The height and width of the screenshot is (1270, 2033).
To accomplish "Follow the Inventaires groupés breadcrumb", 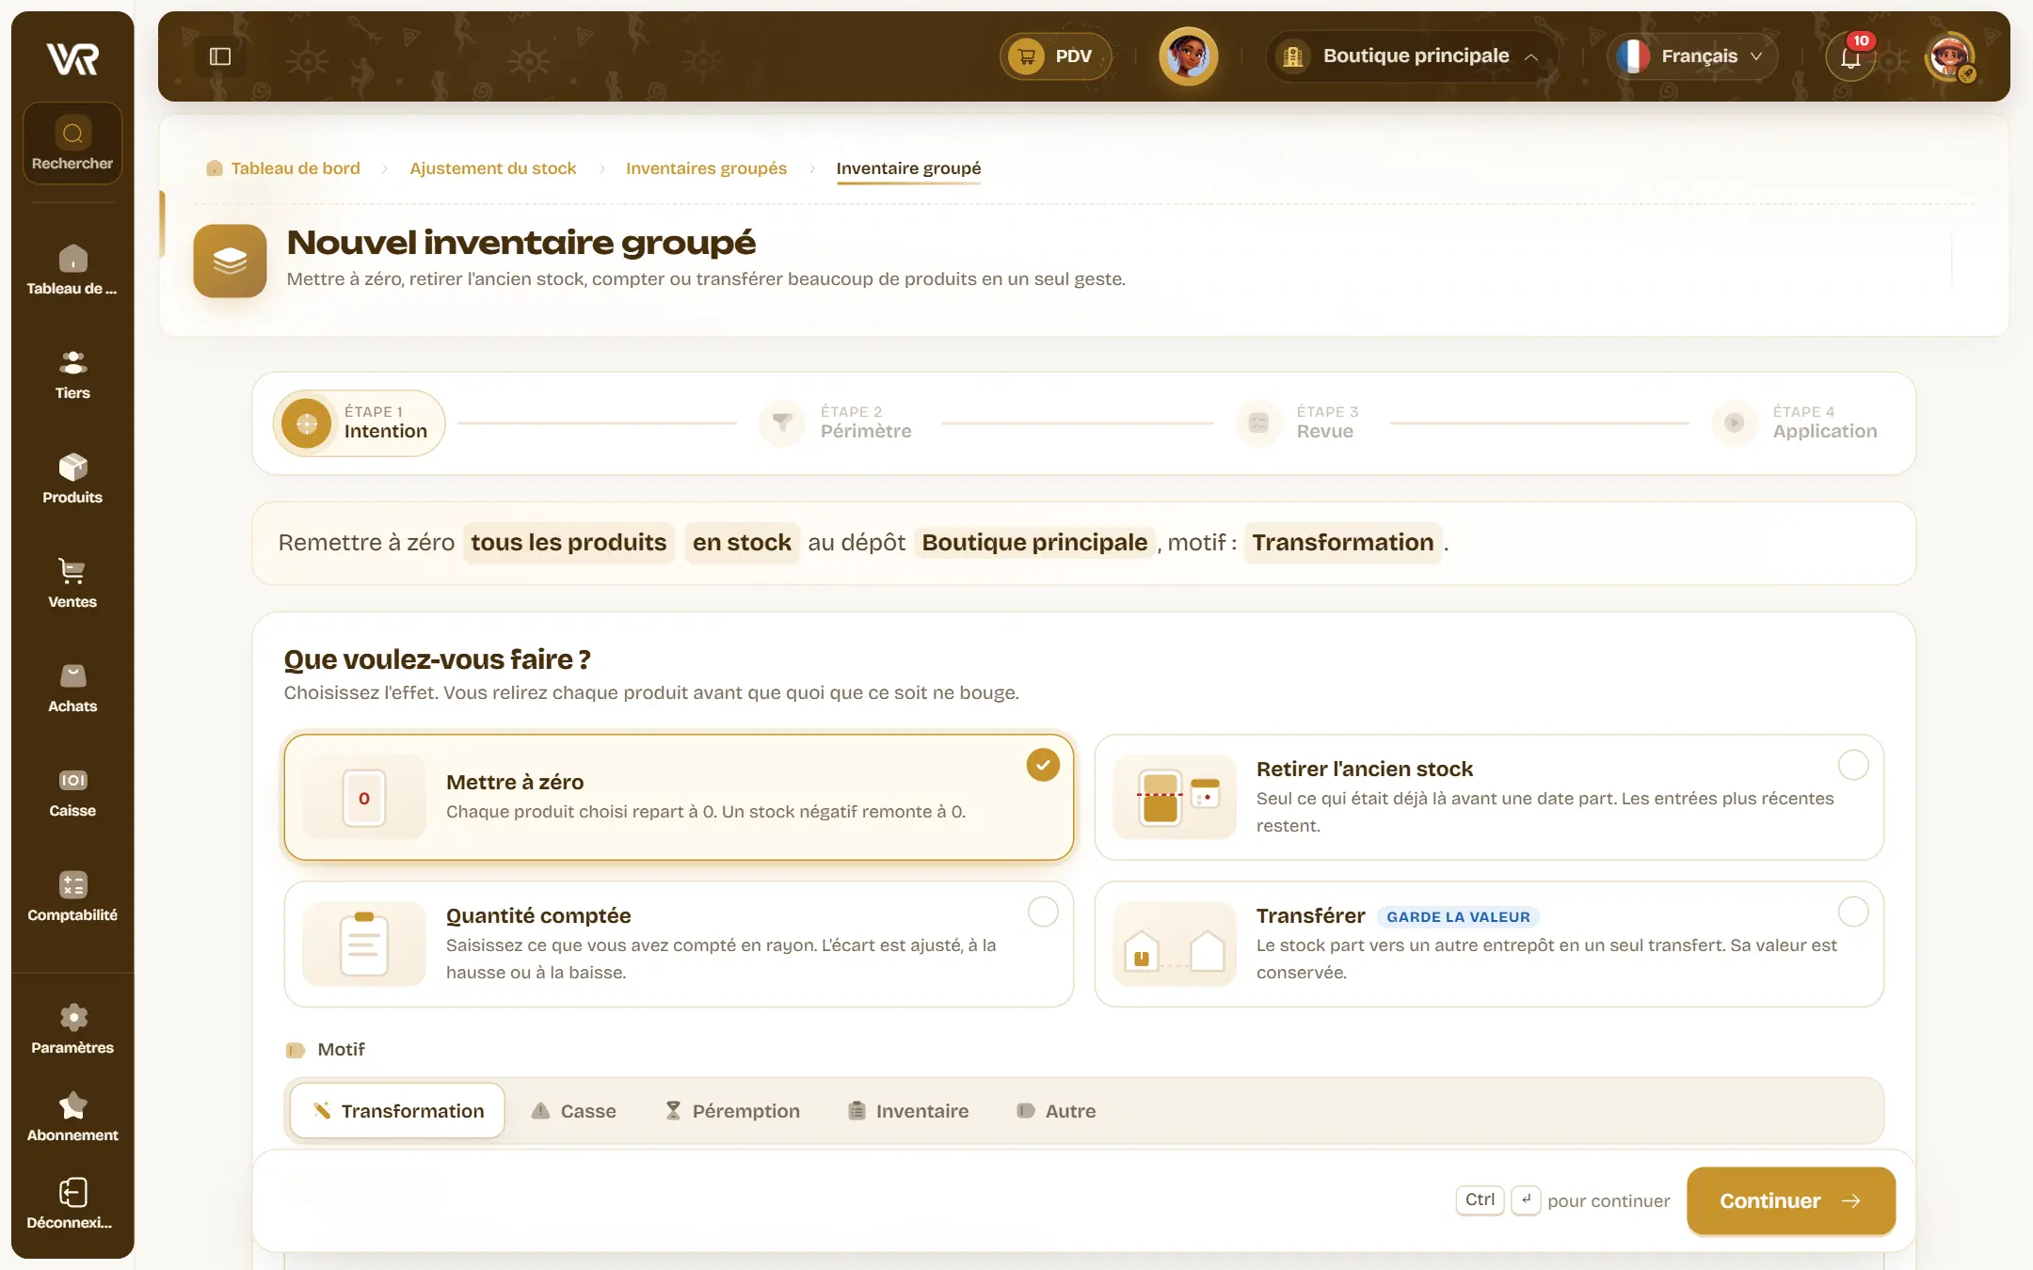I will [706, 168].
